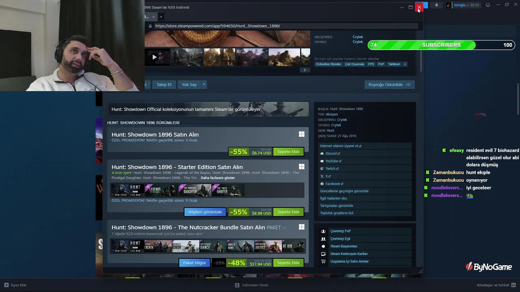Screen dimensions: 520x292
Task: Click the Takip Et button
Action: tap(164, 84)
